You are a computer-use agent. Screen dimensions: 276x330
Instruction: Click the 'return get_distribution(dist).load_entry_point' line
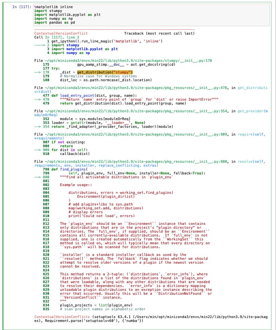(123, 103)
